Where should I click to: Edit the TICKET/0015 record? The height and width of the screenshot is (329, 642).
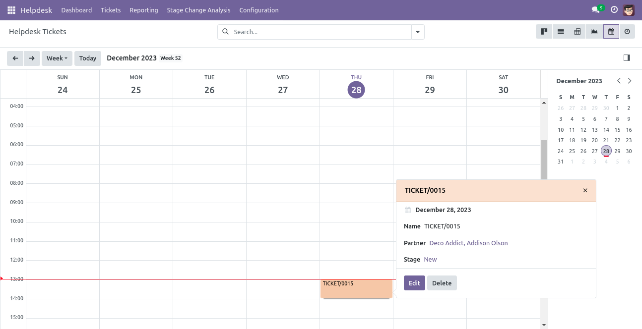point(414,283)
